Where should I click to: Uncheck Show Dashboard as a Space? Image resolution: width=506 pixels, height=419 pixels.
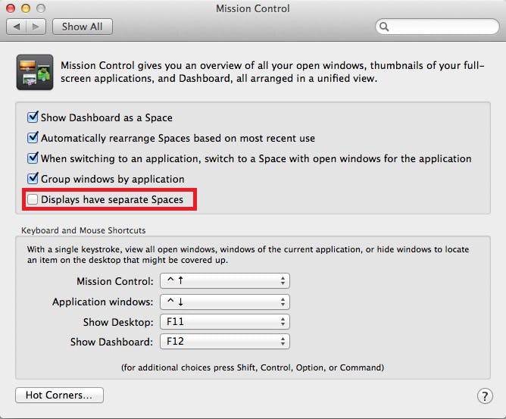coord(33,117)
